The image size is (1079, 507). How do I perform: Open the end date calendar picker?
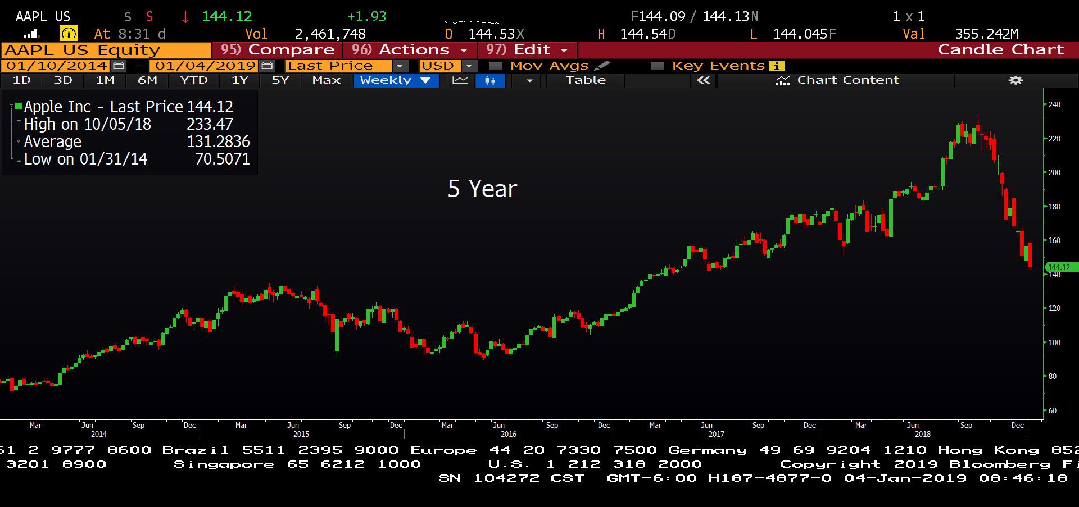pos(268,66)
